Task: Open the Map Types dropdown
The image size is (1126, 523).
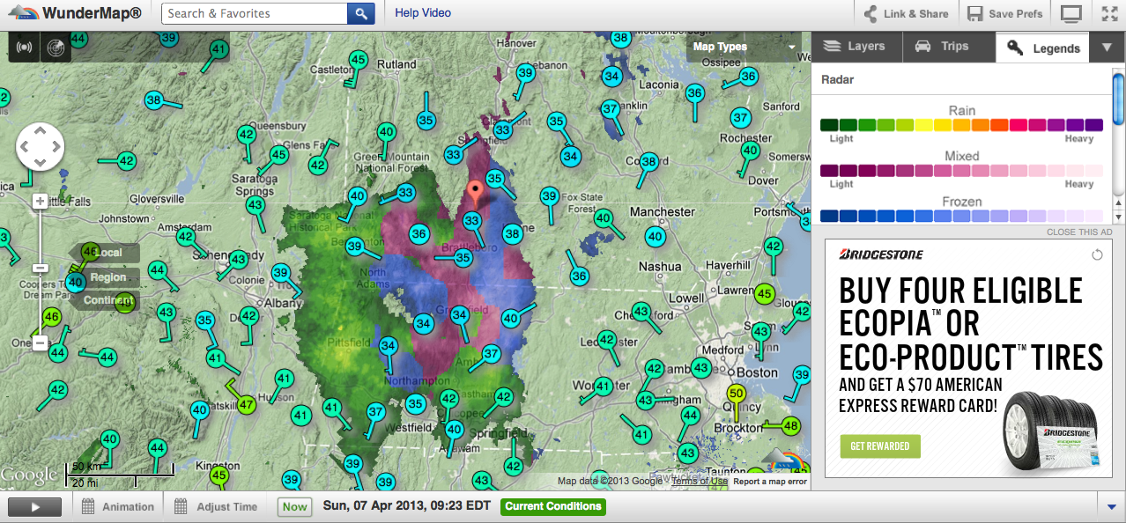Action: 743,47
